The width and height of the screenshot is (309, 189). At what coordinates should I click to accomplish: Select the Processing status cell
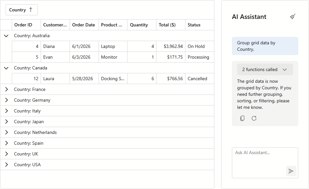[200, 57]
